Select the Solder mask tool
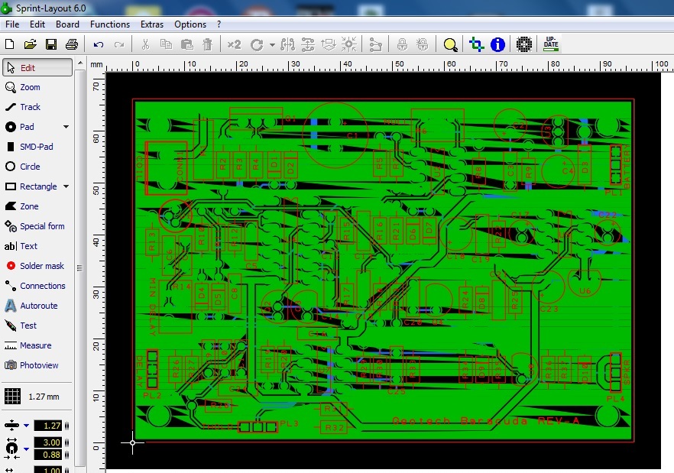The height and width of the screenshot is (473, 674). pyautogui.click(x=41, y=266)
